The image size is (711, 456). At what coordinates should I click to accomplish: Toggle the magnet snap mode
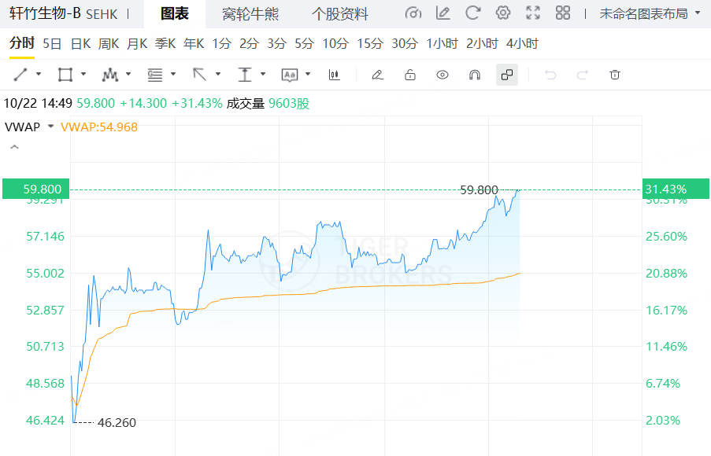click(475, 75)
